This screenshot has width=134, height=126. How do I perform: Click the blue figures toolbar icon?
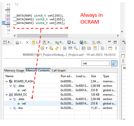pyautogui.click(x=70, y=48)
